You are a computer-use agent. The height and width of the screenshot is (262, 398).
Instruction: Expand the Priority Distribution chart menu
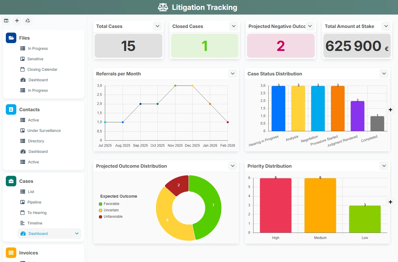[384, 166]
